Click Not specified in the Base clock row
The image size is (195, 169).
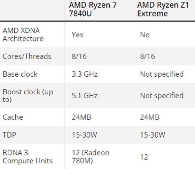tap(162, 74)
